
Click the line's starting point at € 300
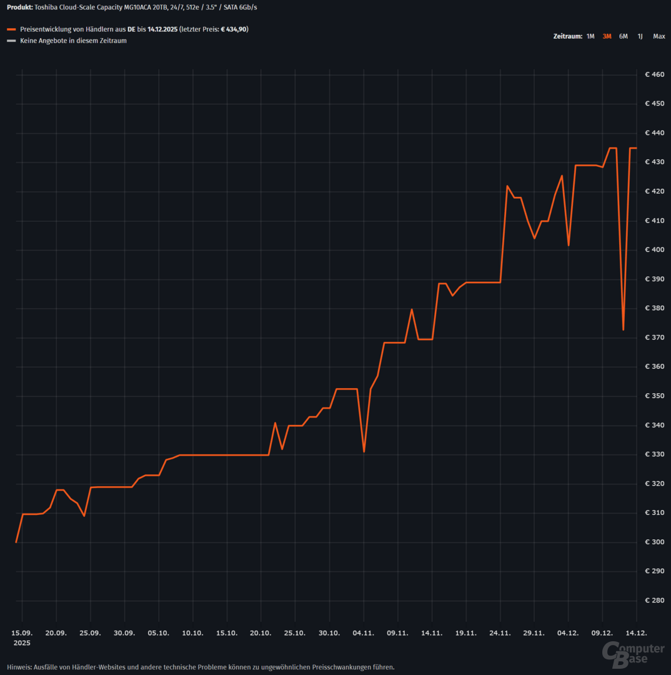click(16, 542)
